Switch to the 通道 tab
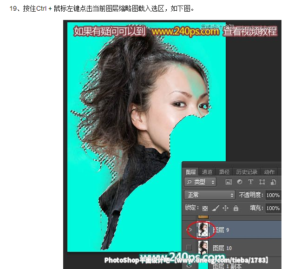 click(207, 171)
